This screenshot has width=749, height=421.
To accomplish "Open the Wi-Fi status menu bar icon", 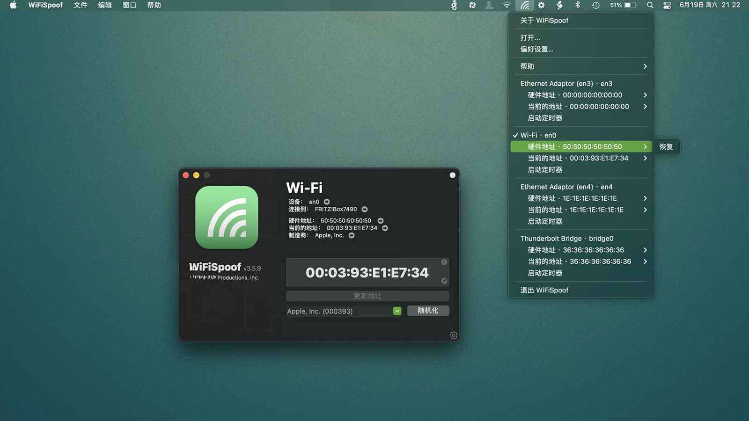I will point(507,5).
